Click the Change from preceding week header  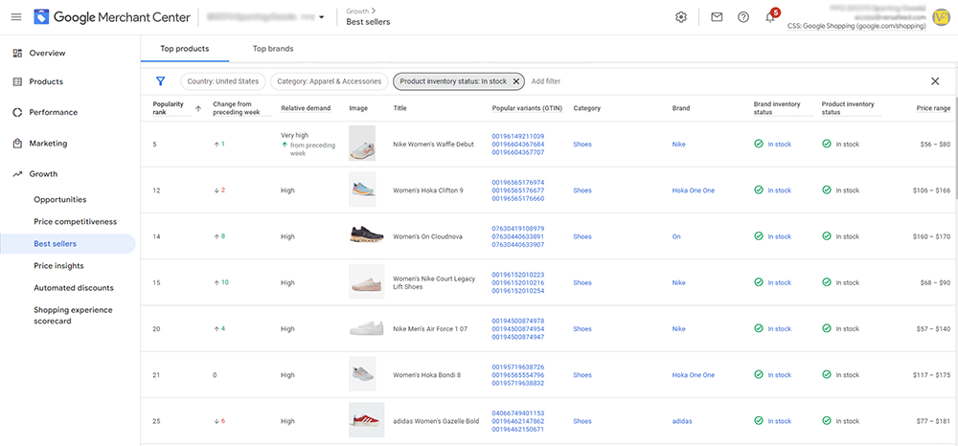pos(236,108)
